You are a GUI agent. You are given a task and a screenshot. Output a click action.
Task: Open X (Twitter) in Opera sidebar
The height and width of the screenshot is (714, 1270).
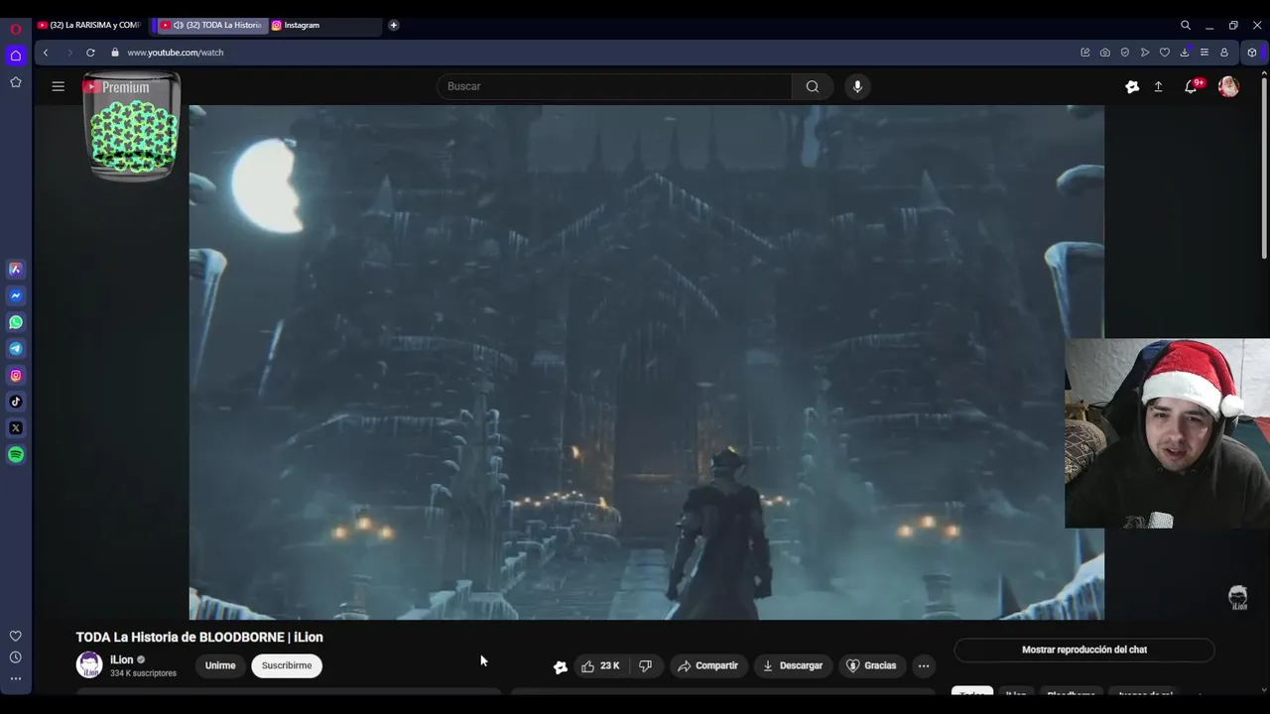16,428
